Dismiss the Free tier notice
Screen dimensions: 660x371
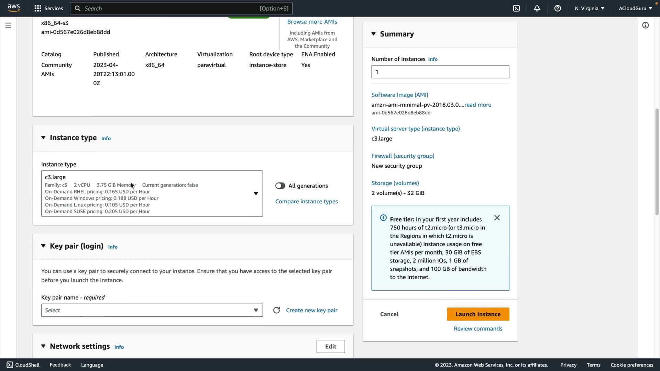(497, 218)
